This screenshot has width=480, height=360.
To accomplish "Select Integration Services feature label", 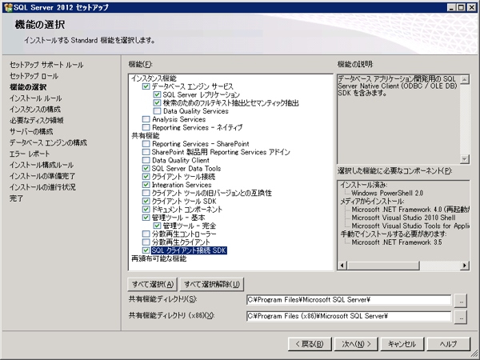I will coord(182,185).
